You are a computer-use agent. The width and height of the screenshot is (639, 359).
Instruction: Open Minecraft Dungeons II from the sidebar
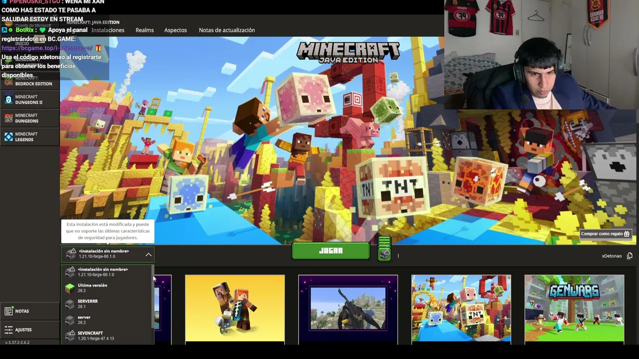tap(29, 100)
